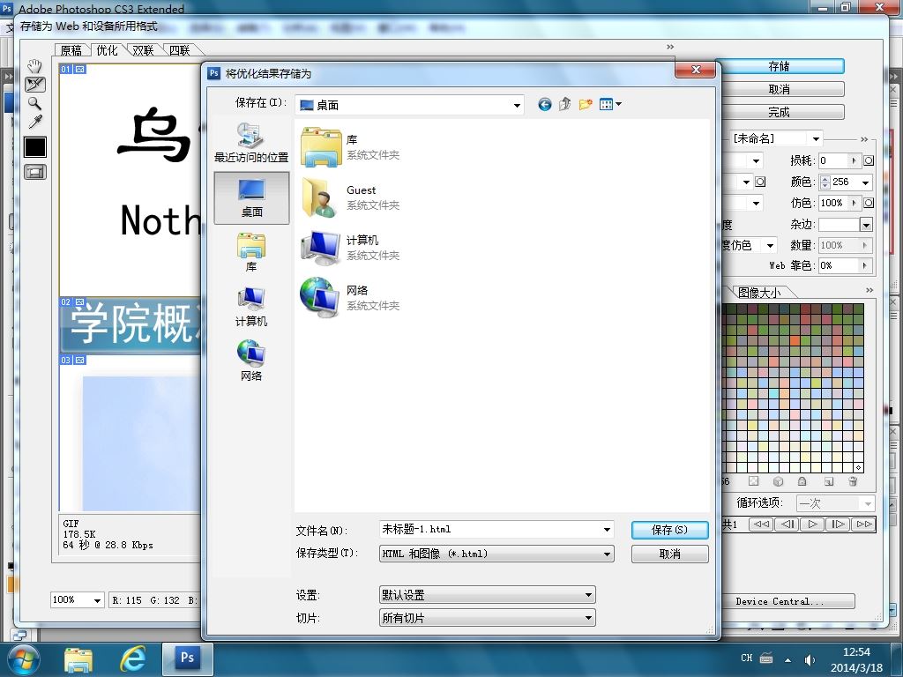Viewport: 903px width, 677px height.
Task: Open Windows Start menu
Action: tap(23, 659)
